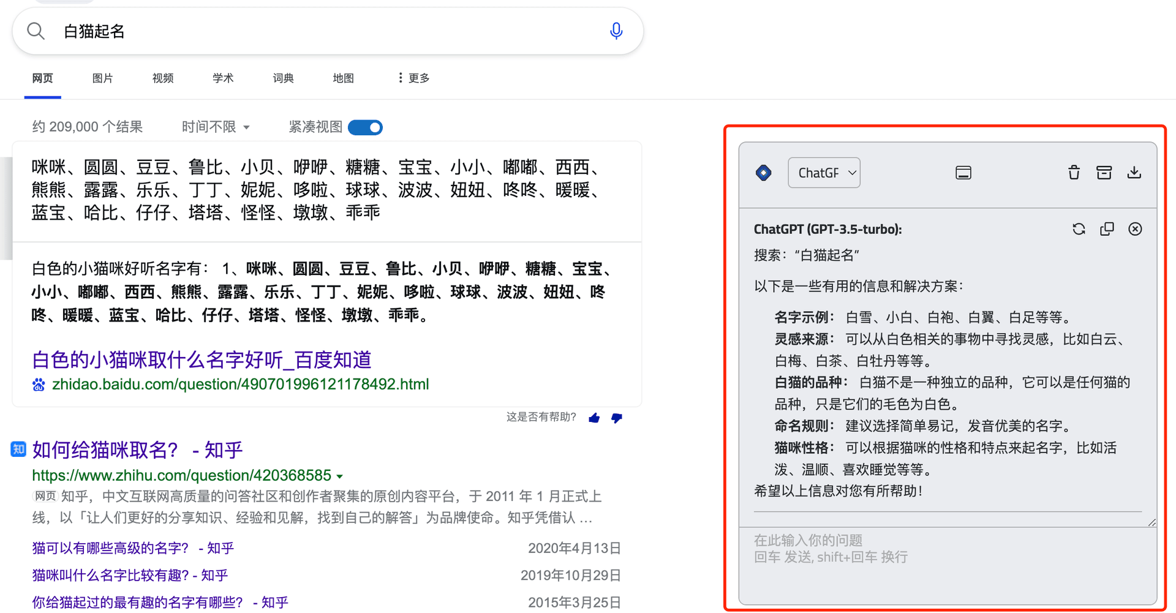The width and height of the screenshot is (1176, 613).
Task: Click the window layout icon in panel header
Action: [963, 173]
